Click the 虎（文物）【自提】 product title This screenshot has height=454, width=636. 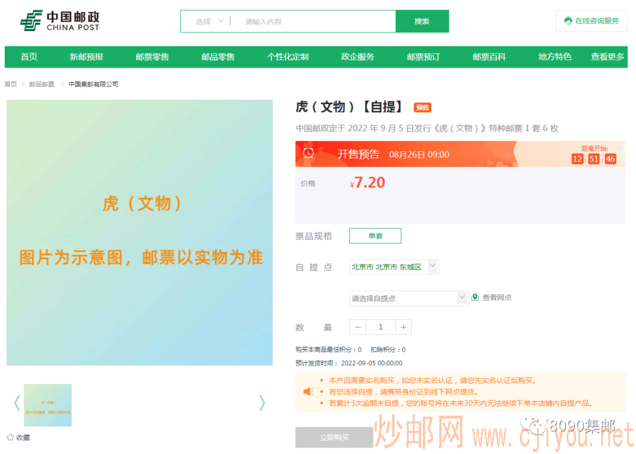[350, 107]
